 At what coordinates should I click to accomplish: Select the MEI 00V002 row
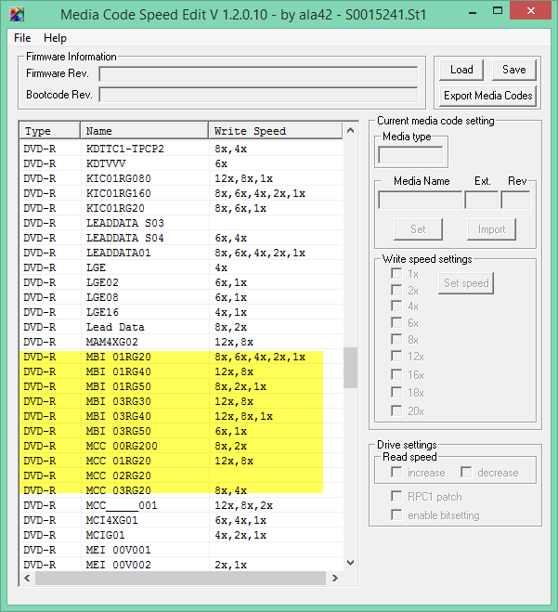coord(181,565)
